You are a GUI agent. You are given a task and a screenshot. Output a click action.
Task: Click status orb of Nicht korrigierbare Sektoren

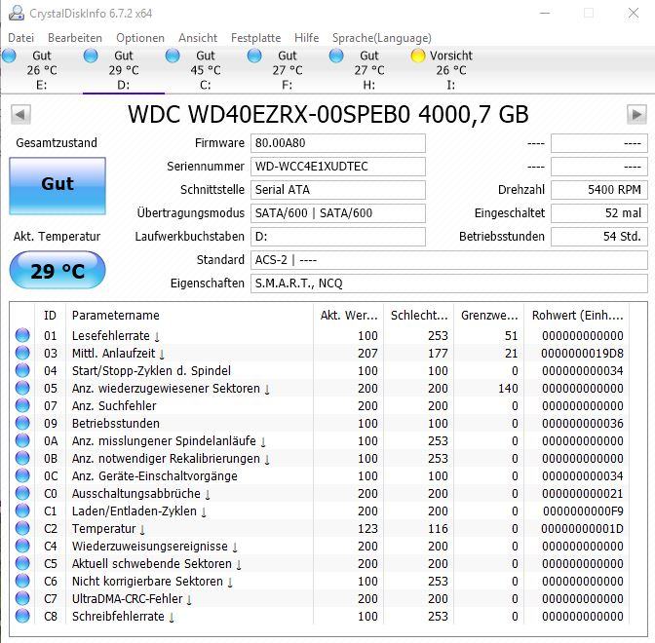22,581
